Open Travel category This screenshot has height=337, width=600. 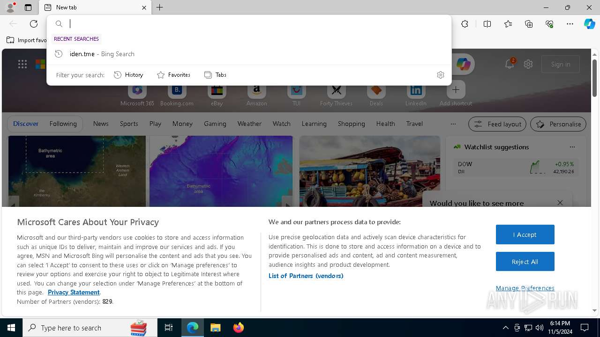[414, 124]
